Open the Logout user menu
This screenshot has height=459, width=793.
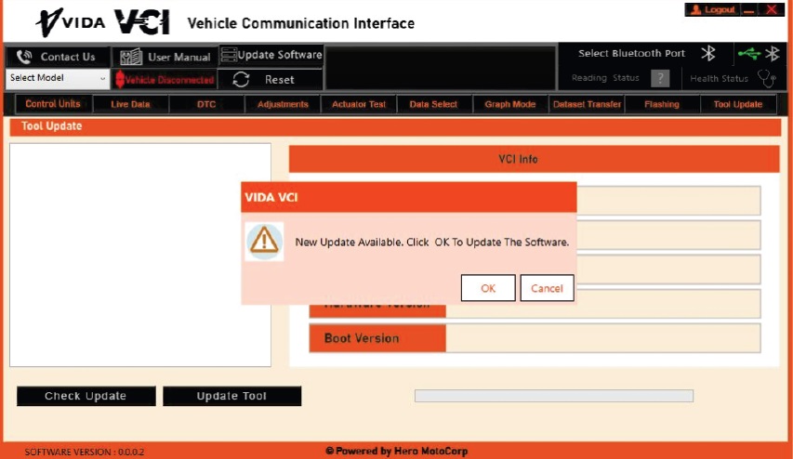pyautogui.click(x=711, y=9)
